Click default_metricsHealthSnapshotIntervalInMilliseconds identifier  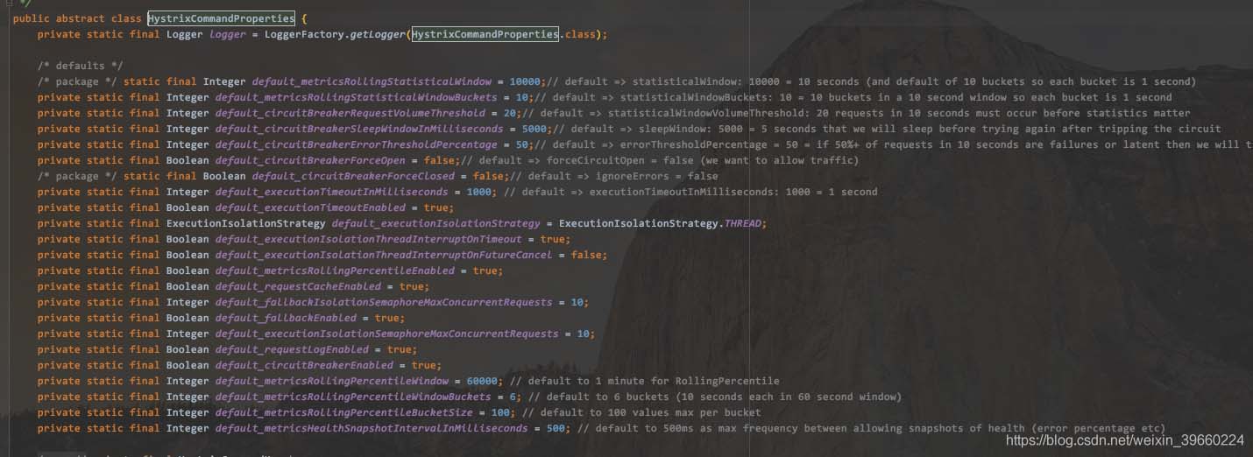tap(372, 428)
